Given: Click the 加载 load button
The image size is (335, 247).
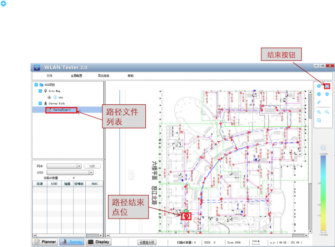Looking at the screenshot, I should pos(92,166).
